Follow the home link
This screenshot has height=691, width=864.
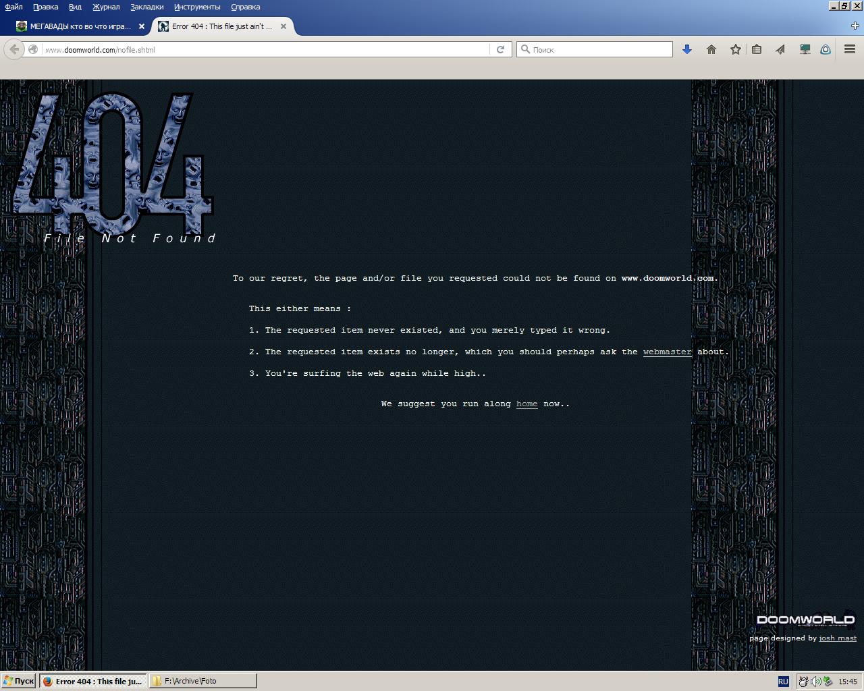[527, 404]
